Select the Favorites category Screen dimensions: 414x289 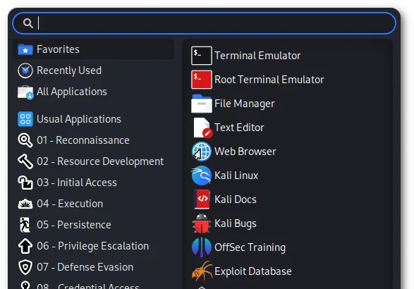pyautogui.click(x=93, y=49)
